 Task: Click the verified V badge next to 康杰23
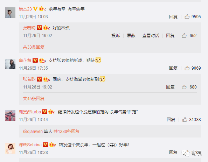tap(35, 9)
